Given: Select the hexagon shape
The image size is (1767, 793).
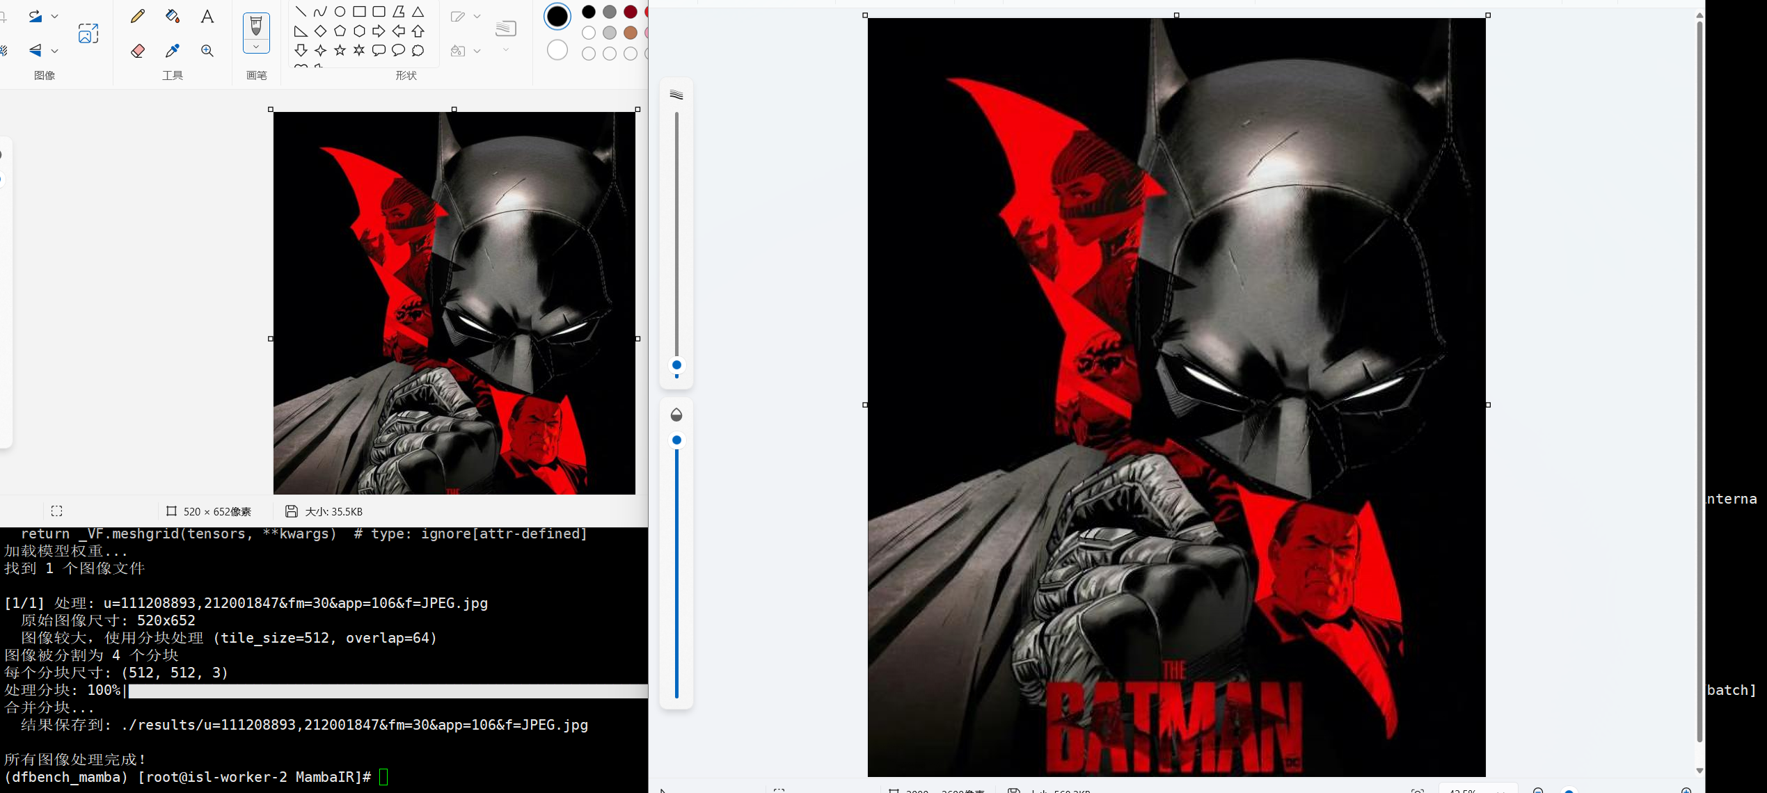Looking at the screenshot, I should point(359,31).
